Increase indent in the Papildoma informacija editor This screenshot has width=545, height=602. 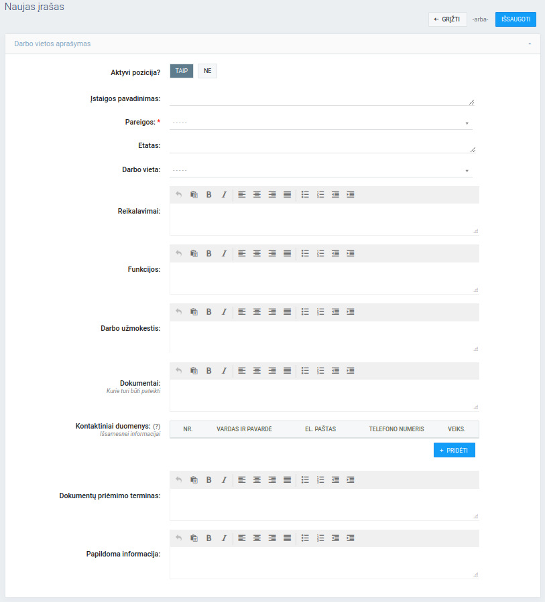(x=351, y=538)
